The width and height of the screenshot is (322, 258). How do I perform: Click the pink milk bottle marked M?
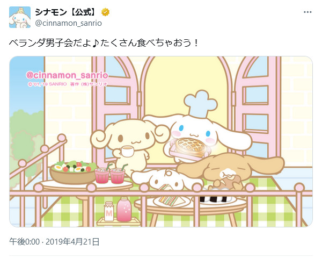click(x=109, y=211)
